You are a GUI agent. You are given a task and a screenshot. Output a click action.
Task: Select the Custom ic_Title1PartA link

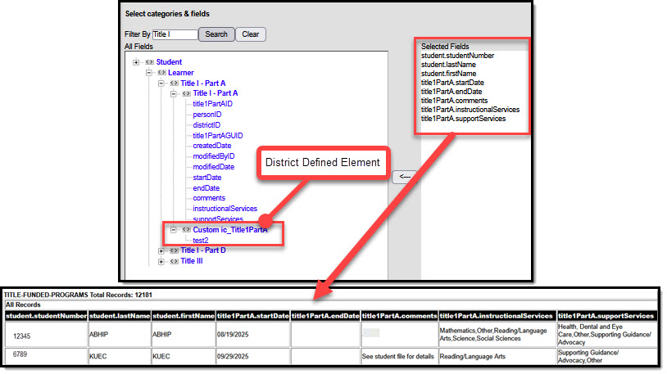(x=230, y=230)
